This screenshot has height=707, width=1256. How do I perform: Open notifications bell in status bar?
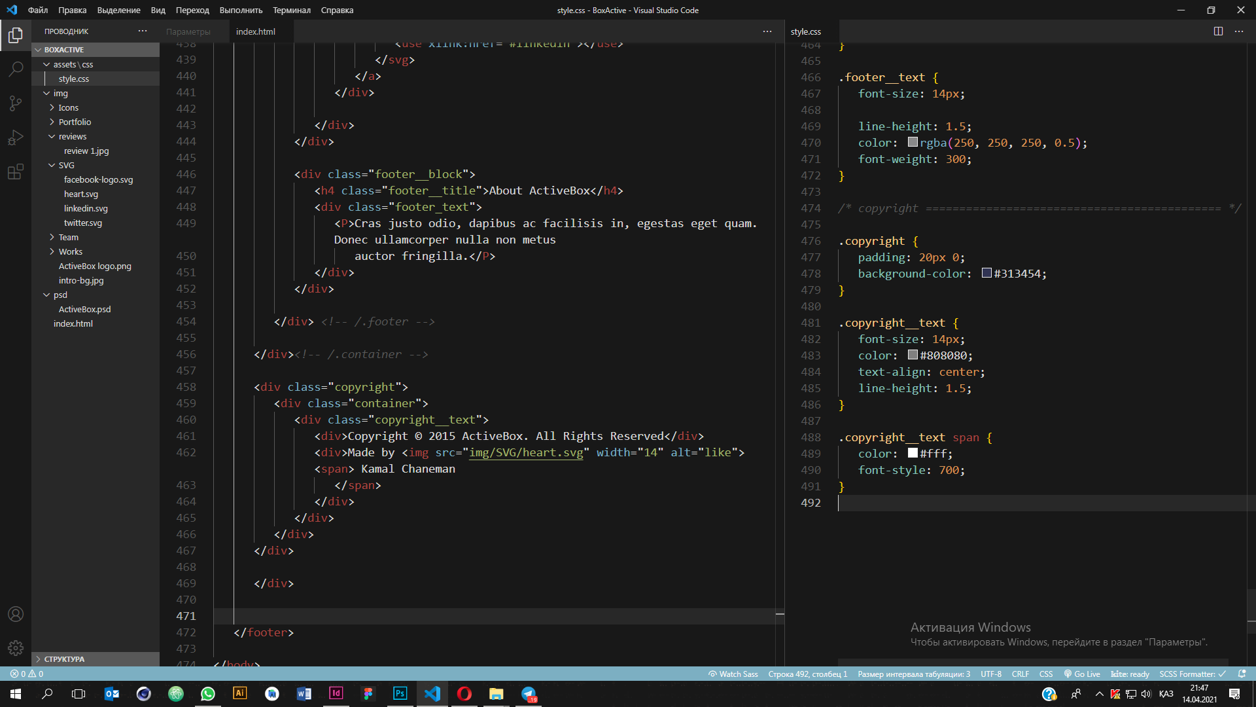pyautogui.click(x=1242, y=674)
